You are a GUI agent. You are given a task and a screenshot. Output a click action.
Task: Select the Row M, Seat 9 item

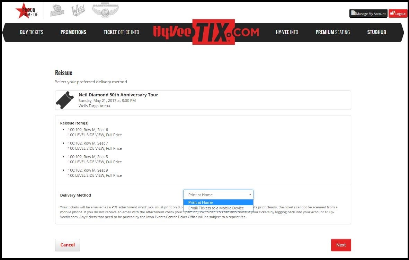[95, 173]
